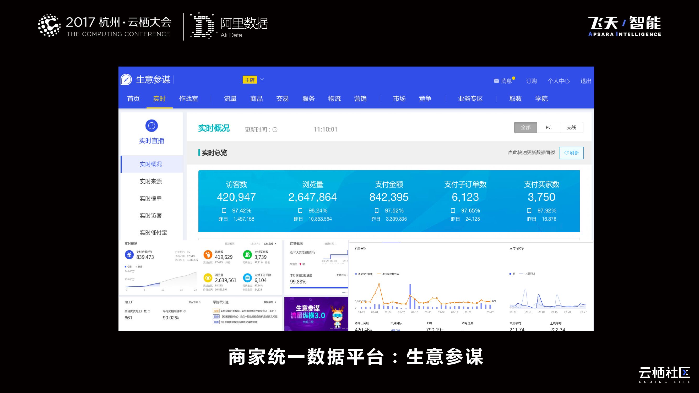This screenshot has width=699, height=393.
Task: Open 进入专区 chevron in 淘工厂 panel
Action: coord(200,302)
